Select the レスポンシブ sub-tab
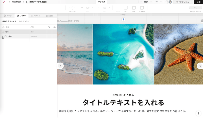This screenshot has height=118, width=203. pyautogui.click(x=24, y=21)
